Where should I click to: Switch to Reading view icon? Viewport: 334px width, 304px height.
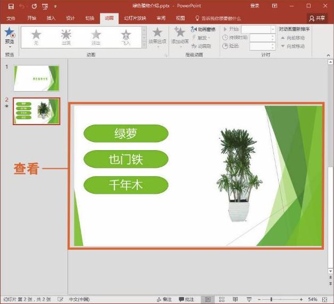pyautogui.click(x=236, y=299)
